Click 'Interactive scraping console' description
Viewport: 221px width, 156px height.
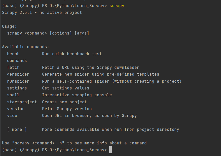[x=77, y=95]
